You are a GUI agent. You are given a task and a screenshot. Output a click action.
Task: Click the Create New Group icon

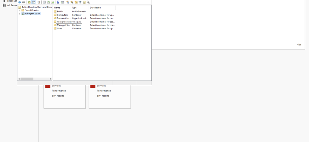(72, 2)
